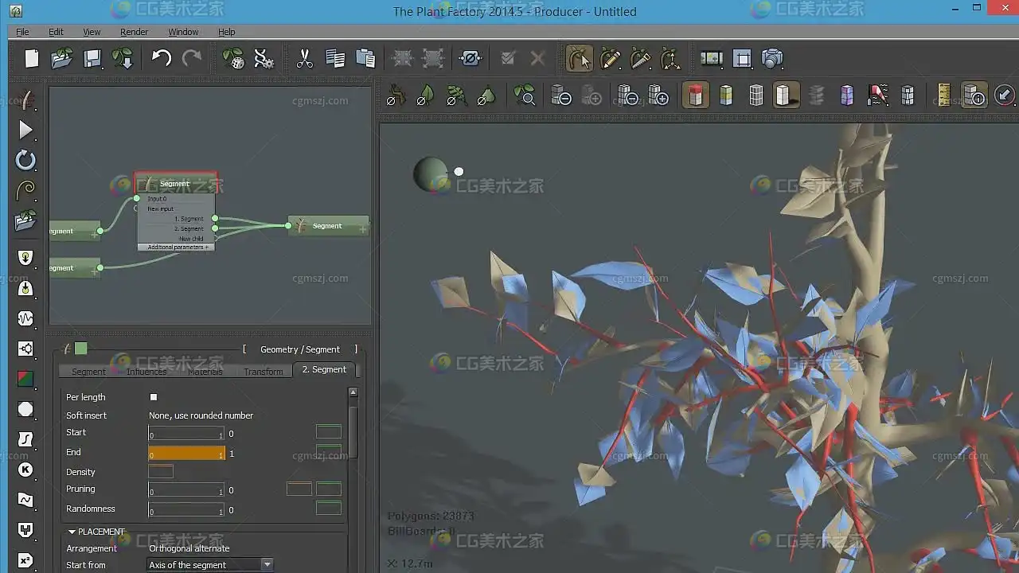Select the plant saw pruning tool

(x=640, y=59)
